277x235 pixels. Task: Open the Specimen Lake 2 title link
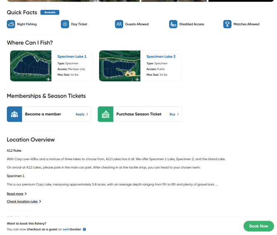click(161, 56)
